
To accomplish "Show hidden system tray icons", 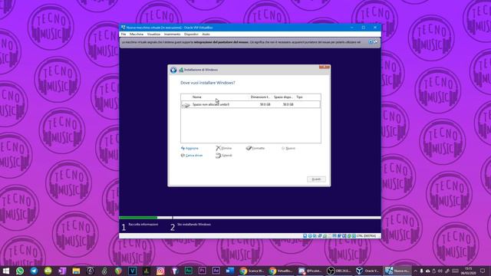I will (x=416, y=271).
